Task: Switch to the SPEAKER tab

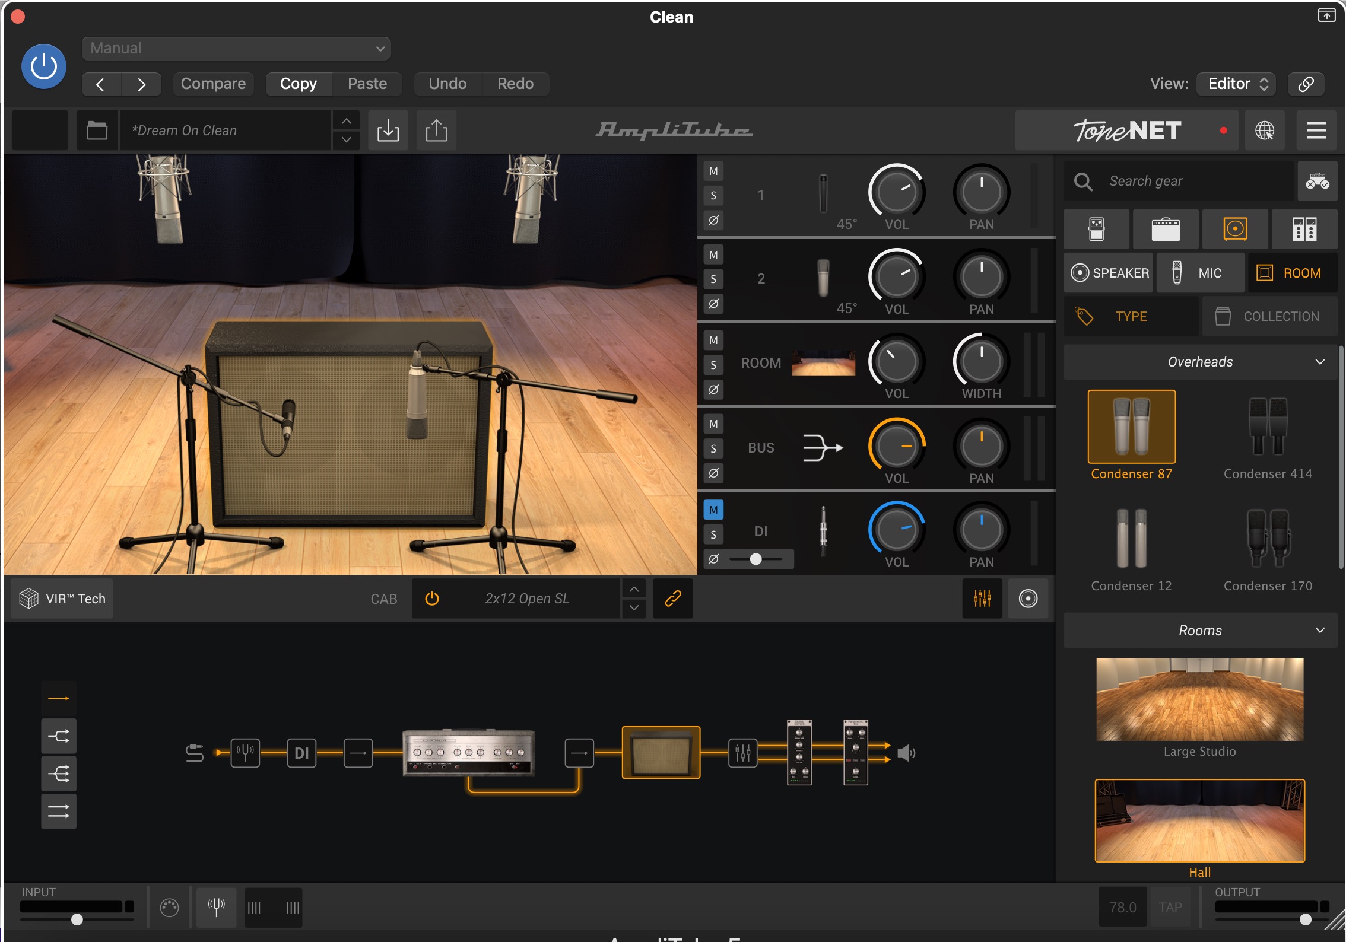Action: [x=1109, y=273]
